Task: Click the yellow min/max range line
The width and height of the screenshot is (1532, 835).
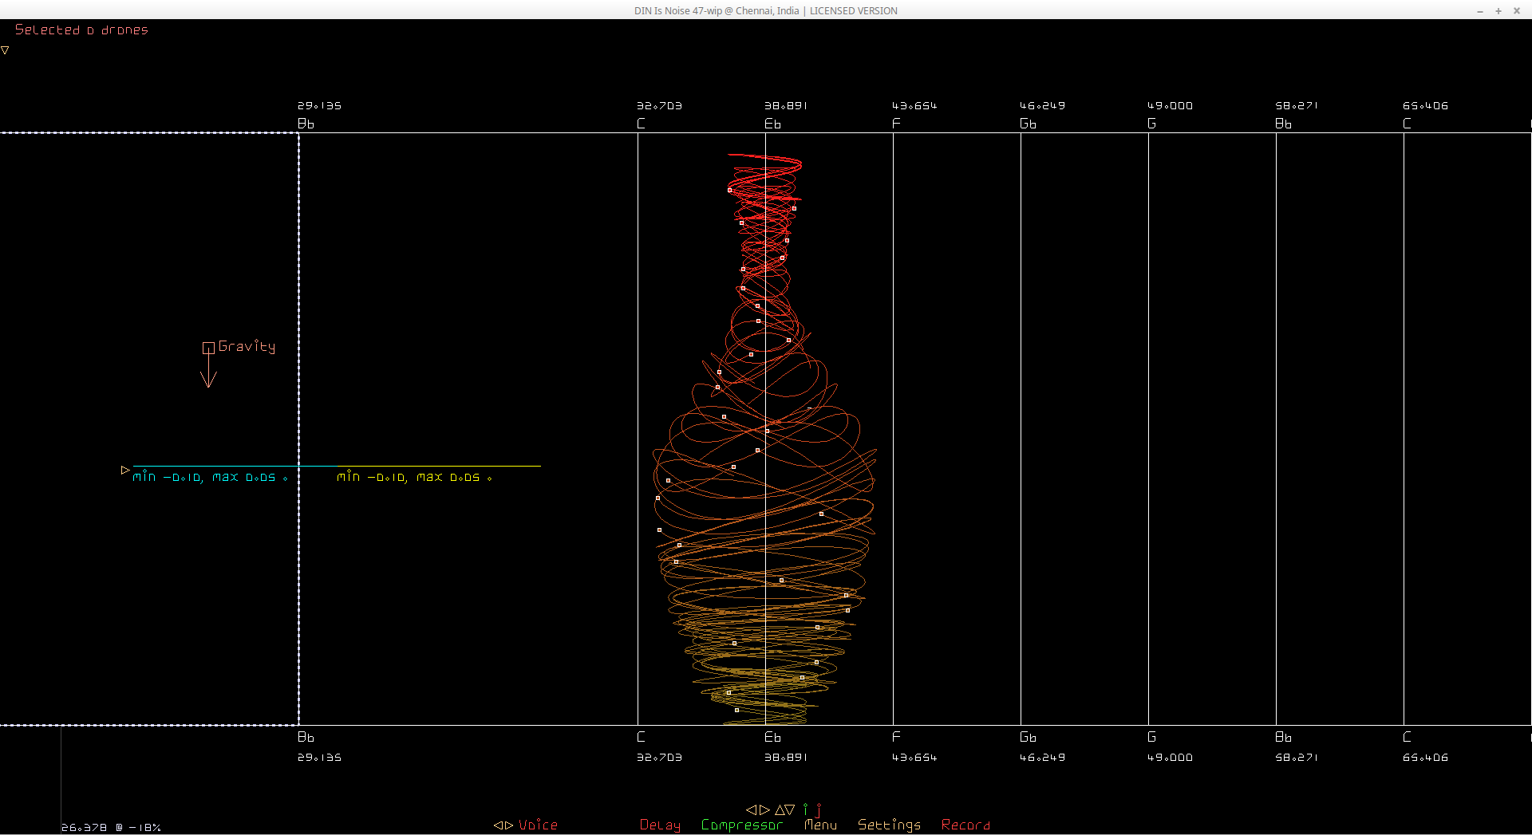Action: pos(439,466)
